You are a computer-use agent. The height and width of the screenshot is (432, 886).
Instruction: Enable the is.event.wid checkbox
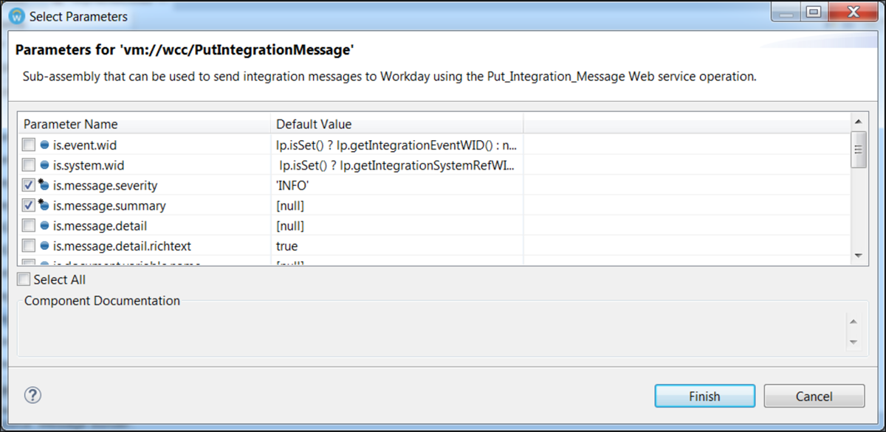(x=29, y=145)
